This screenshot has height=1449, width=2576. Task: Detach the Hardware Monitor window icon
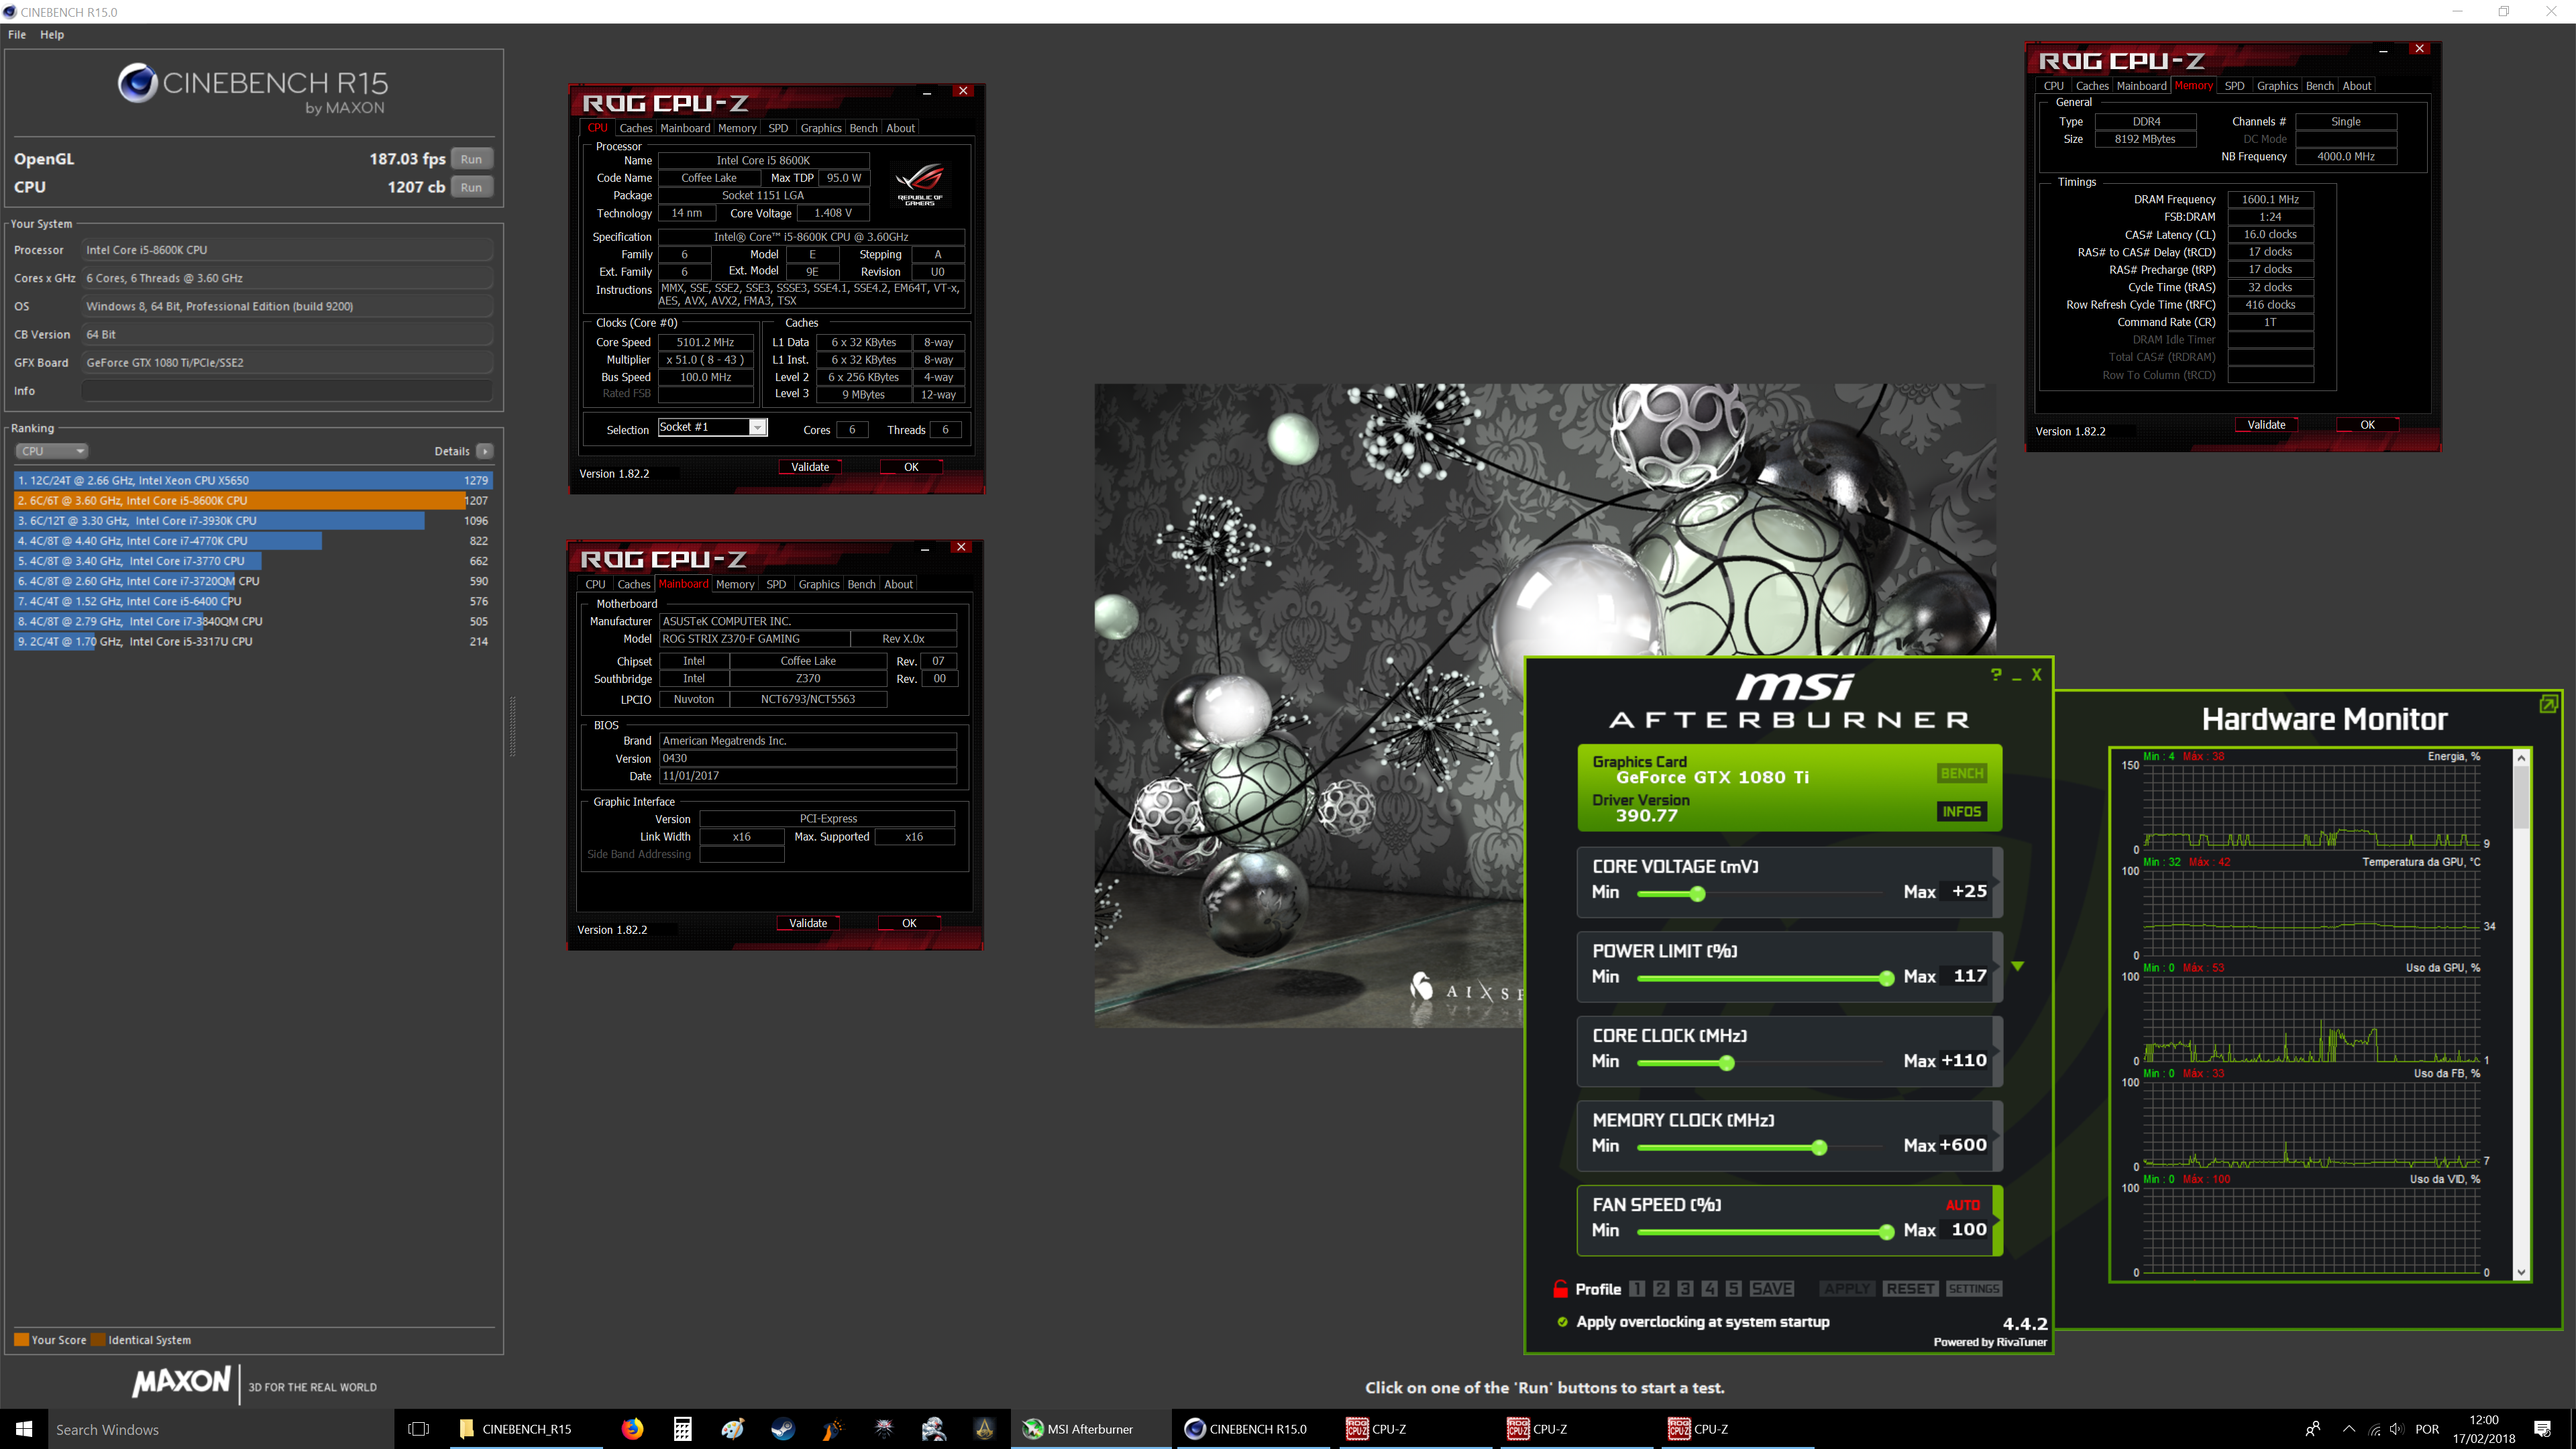[2549, 704]
